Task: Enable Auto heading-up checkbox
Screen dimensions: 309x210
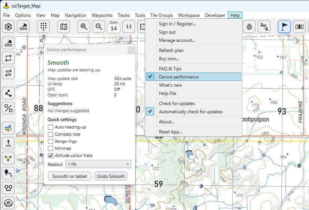Action: point(51,127)
